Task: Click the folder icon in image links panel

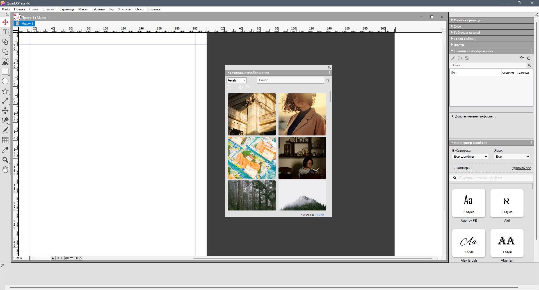Action: click(x=460, y=58)
